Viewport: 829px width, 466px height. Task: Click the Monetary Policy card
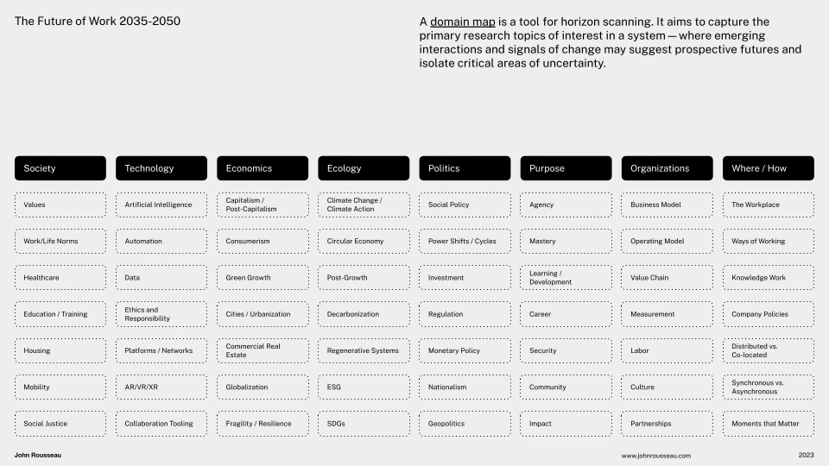click(465, 350)
